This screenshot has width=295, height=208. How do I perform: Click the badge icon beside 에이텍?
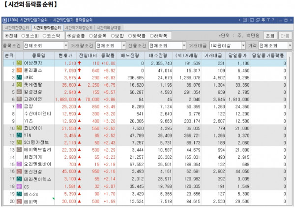pyautogui.click(x=19, y=202)
